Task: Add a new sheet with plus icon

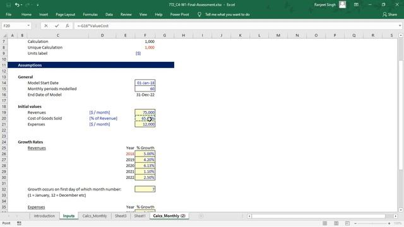Action: coord(201,216)
